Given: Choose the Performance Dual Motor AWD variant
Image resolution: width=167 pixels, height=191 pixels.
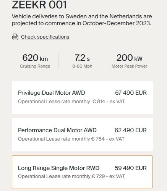Looking at the screenshot, I should pos(82,135).
